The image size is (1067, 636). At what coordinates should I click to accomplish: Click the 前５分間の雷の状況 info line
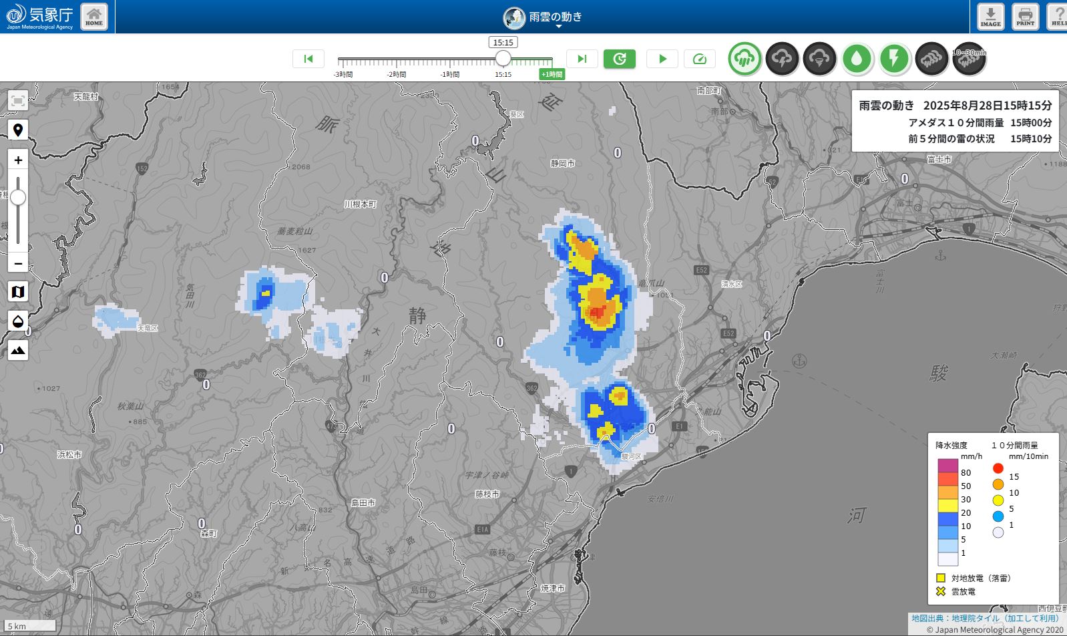click(980, 139)
